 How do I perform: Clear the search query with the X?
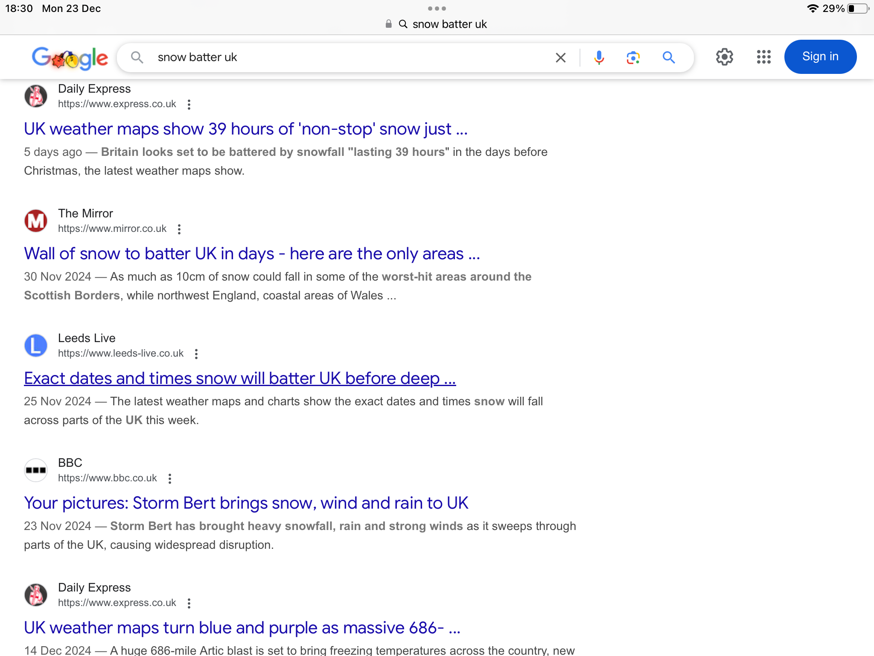point(560,57)
